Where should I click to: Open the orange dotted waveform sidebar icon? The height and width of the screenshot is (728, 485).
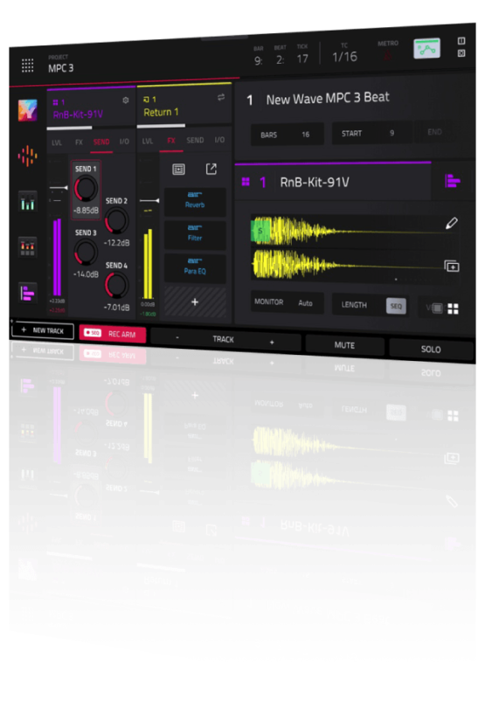[27, 156]
